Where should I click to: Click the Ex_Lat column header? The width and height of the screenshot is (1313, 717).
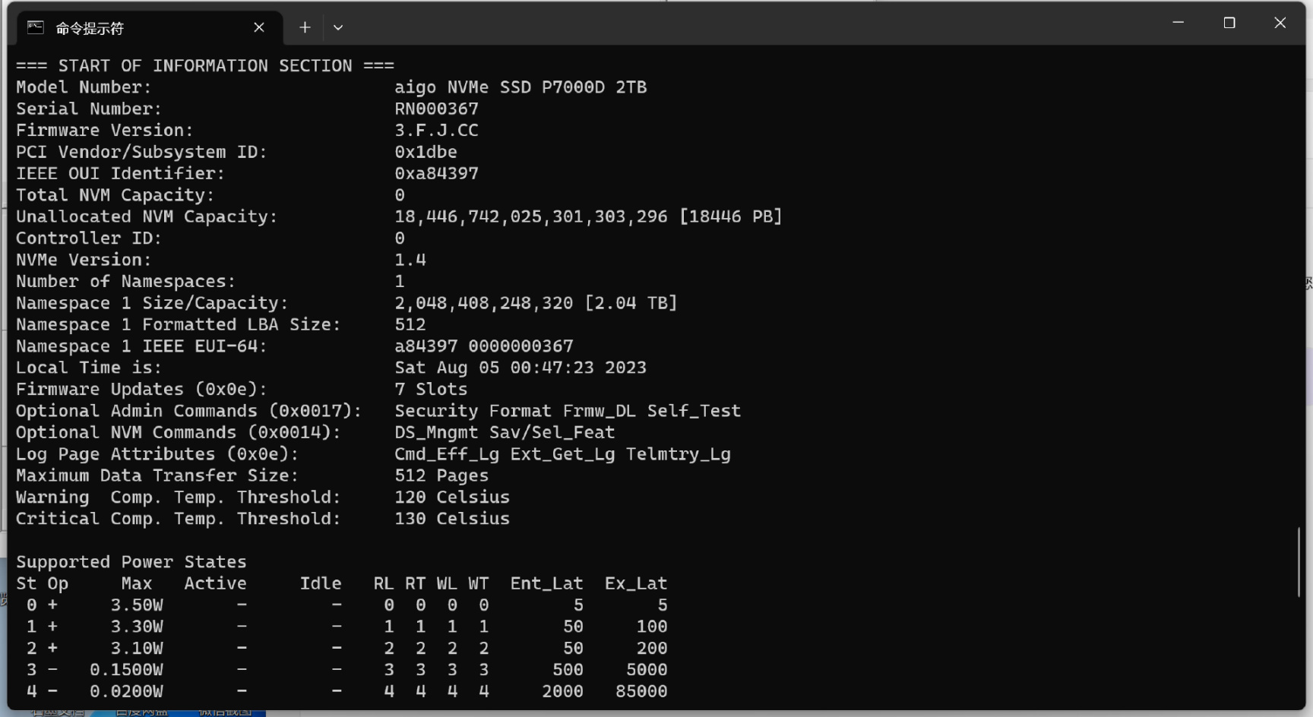(636, 584)
